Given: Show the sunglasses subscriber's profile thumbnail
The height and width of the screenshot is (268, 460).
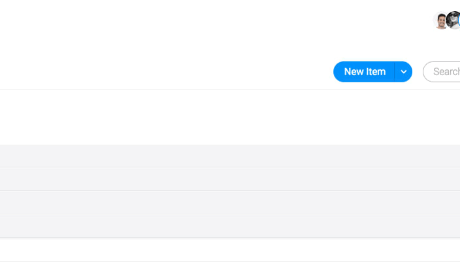Looking at the screenshot, I should click(x=453, y=20).
